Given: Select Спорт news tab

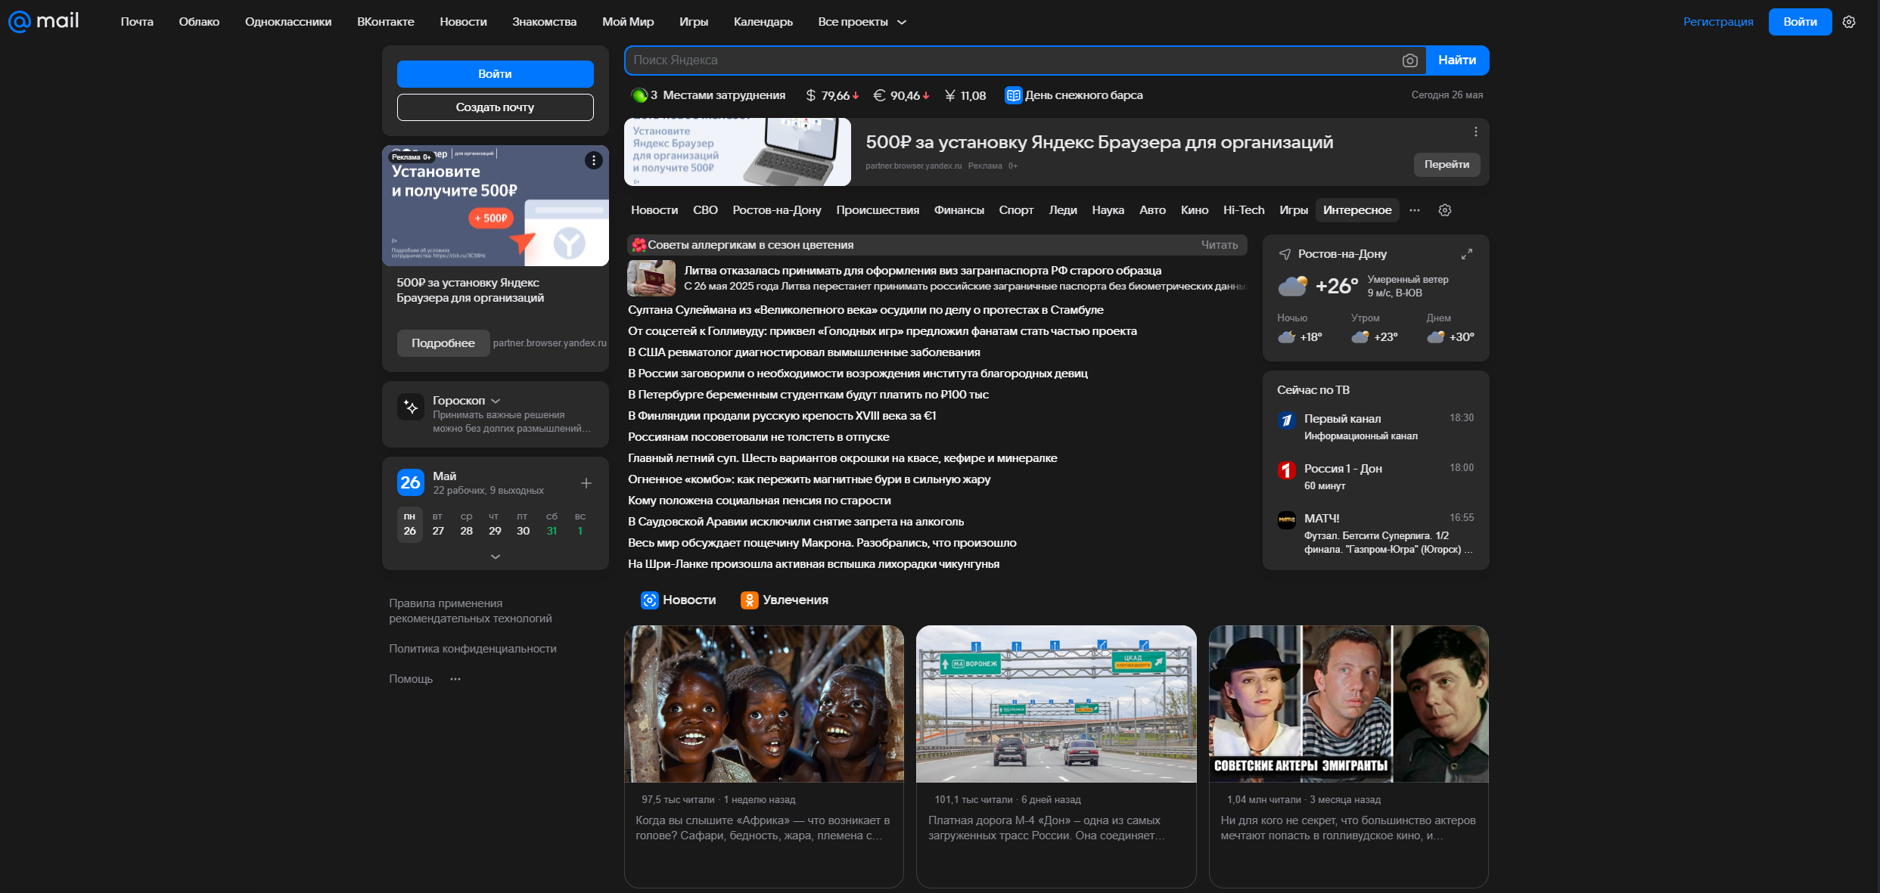Looking at the screenshot, I should pos(1016,210).
